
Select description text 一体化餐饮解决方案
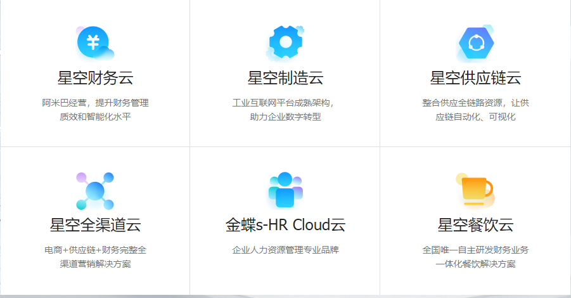[x=475, y=264]
